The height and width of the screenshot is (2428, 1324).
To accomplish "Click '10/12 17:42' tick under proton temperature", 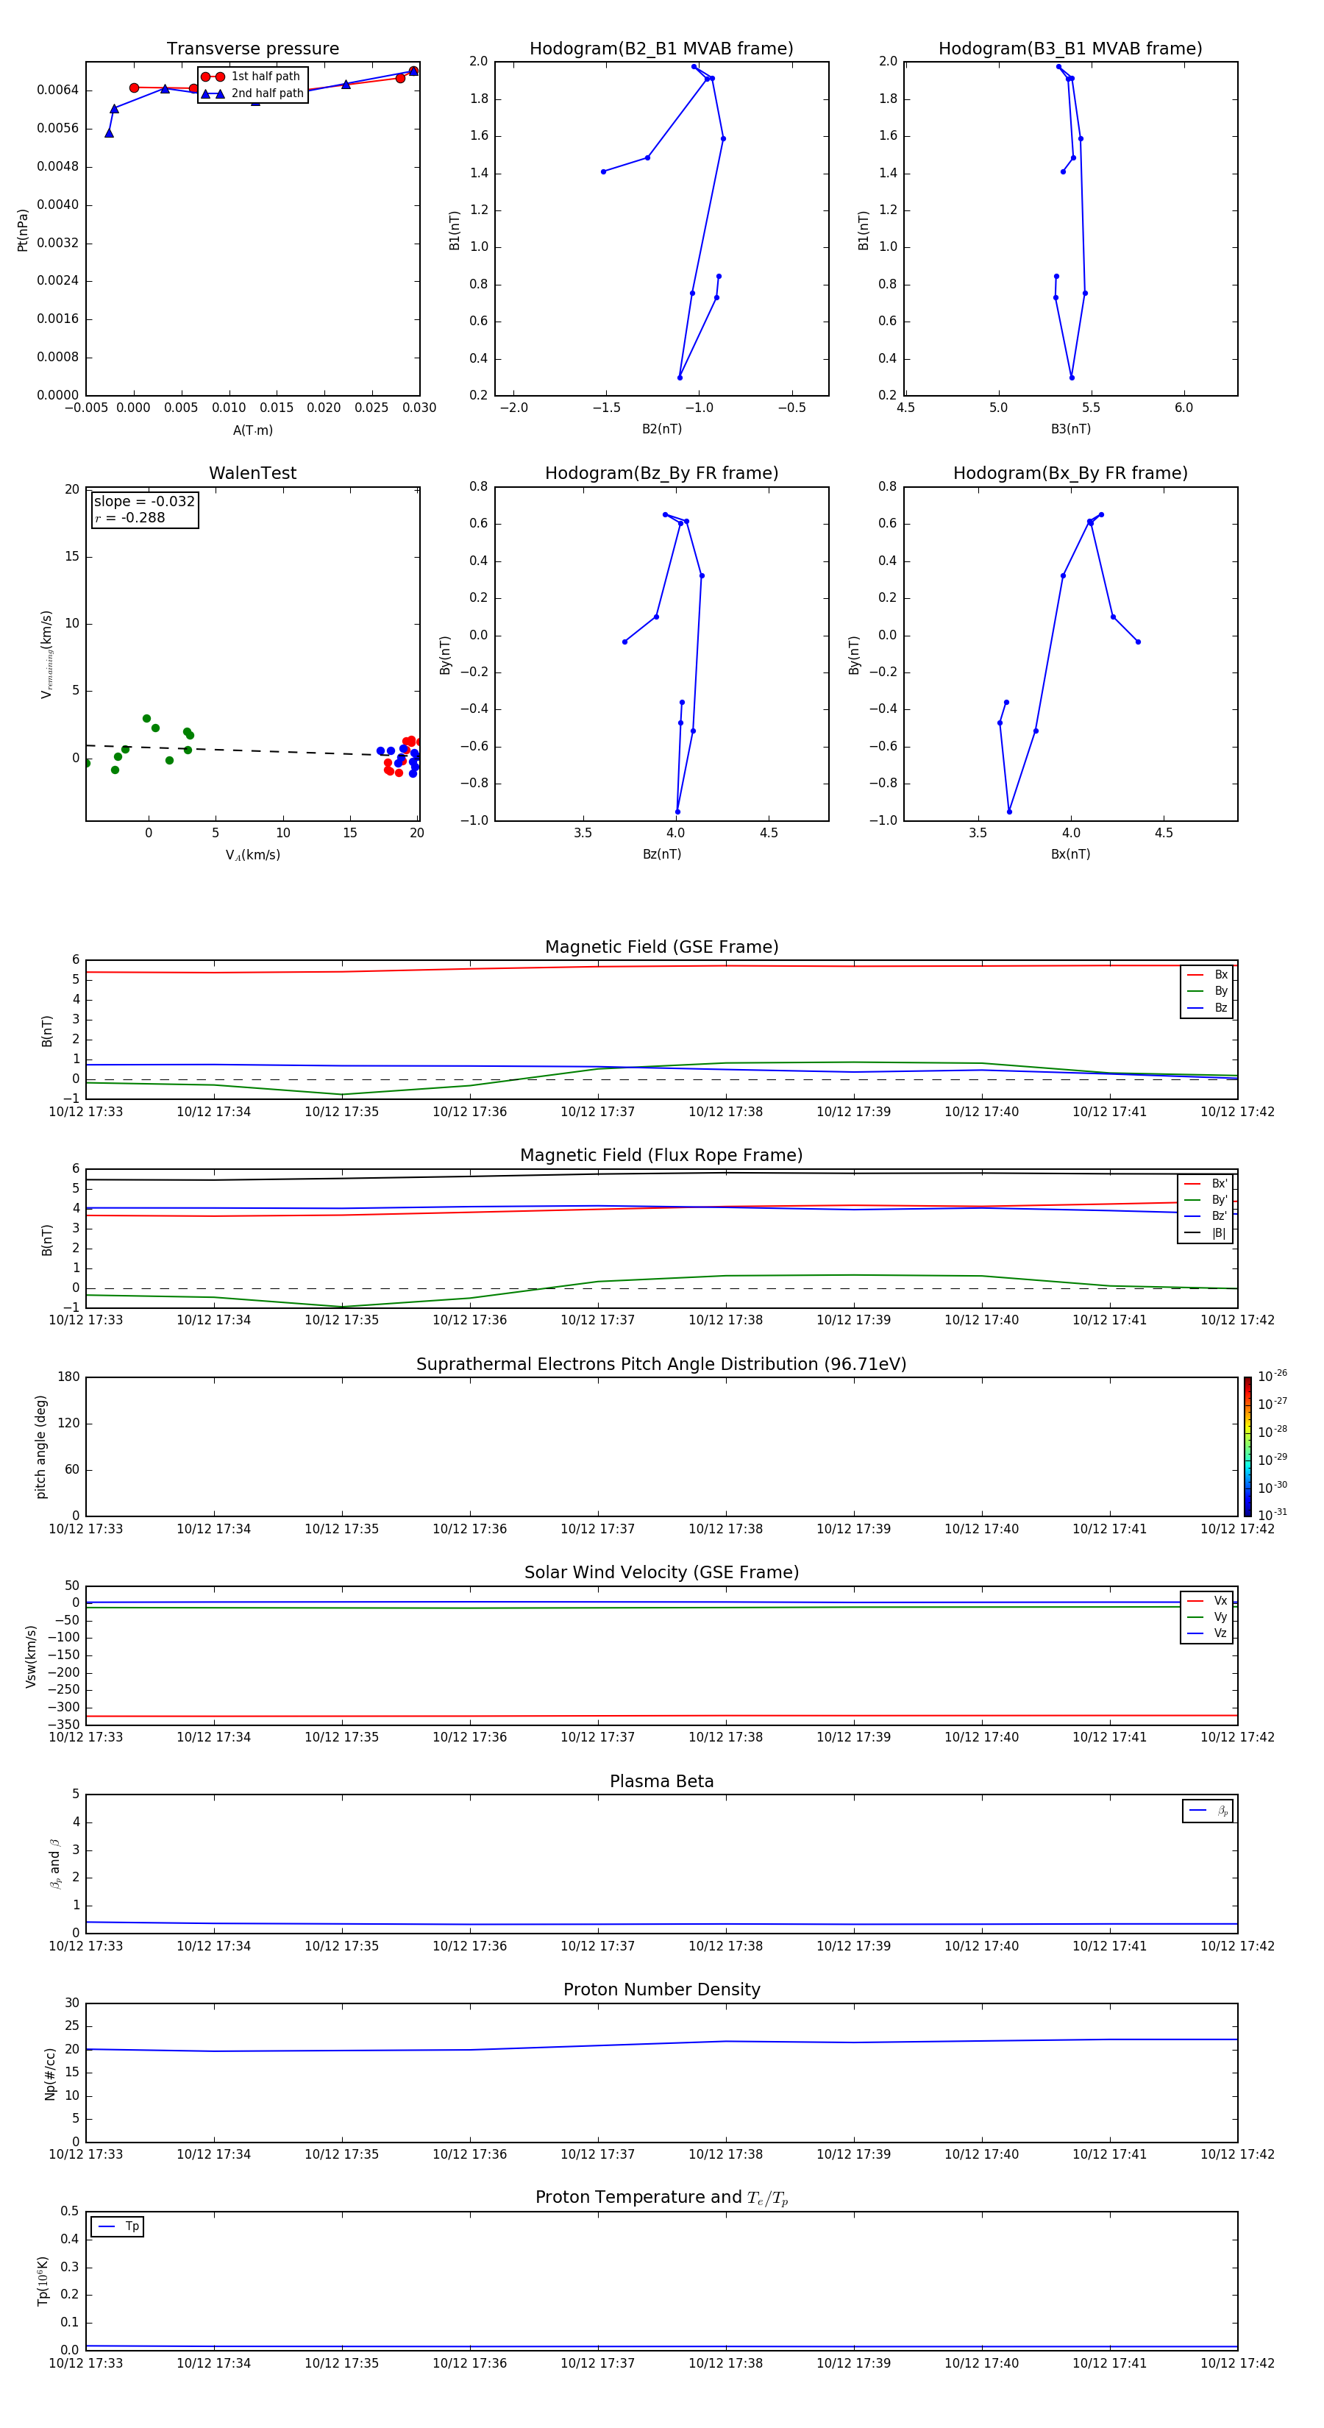I will coord(1237,2363).
